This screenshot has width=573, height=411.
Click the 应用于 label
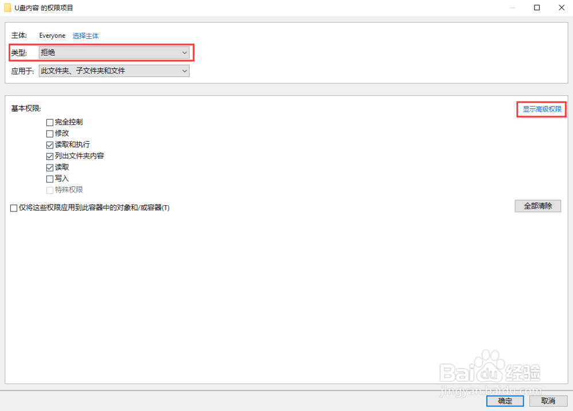coord(22,71)
